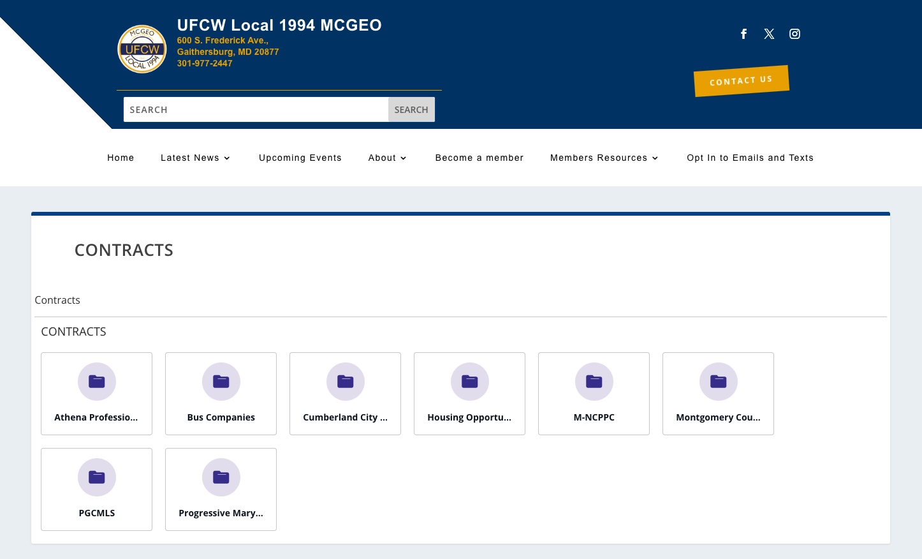Open the Progressive Maryland folder
Image resolution: width=922 pixels, height=559 pixels.
pos(221,489)
